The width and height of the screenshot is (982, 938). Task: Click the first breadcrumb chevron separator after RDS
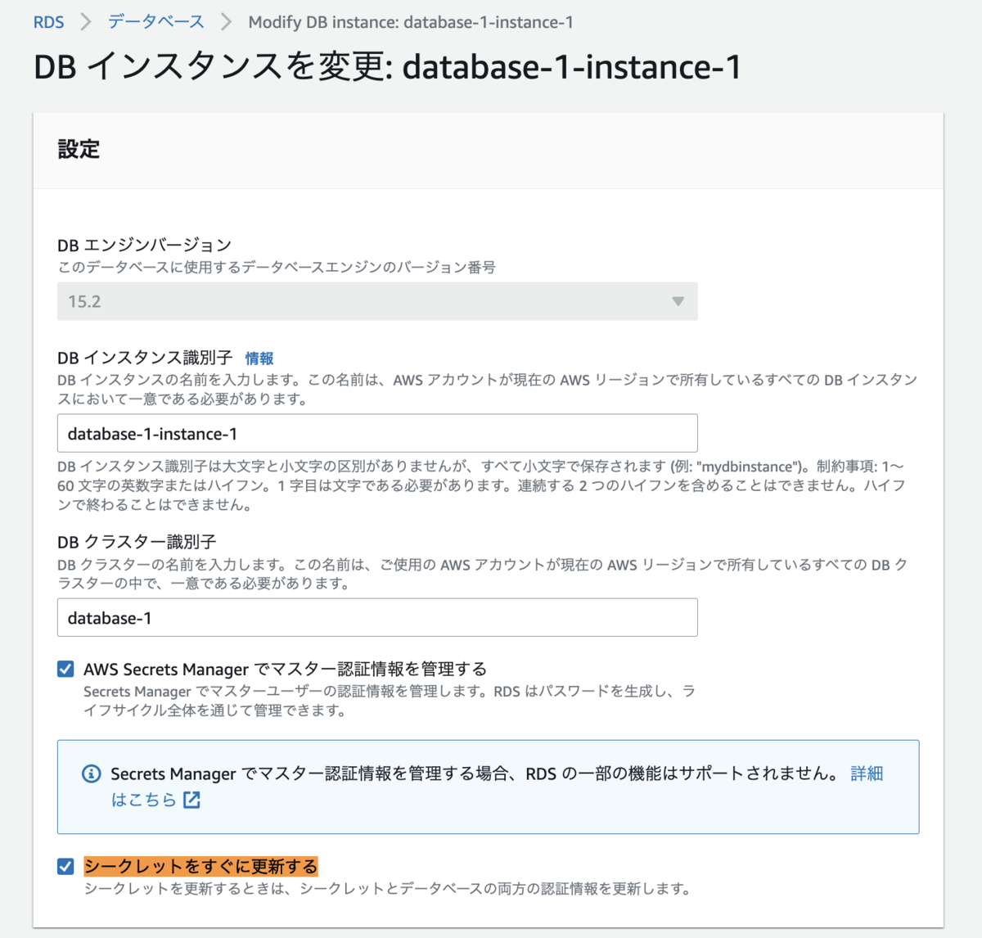click(86, 22)
